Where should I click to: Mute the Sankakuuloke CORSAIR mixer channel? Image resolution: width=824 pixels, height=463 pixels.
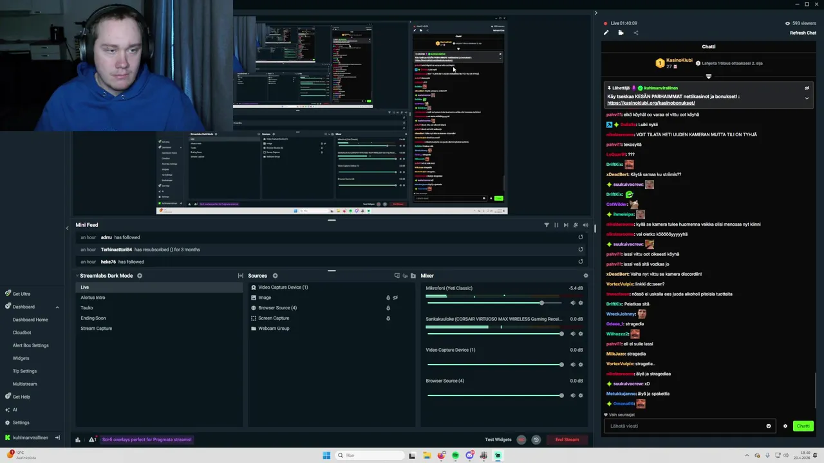click(572, 334)
